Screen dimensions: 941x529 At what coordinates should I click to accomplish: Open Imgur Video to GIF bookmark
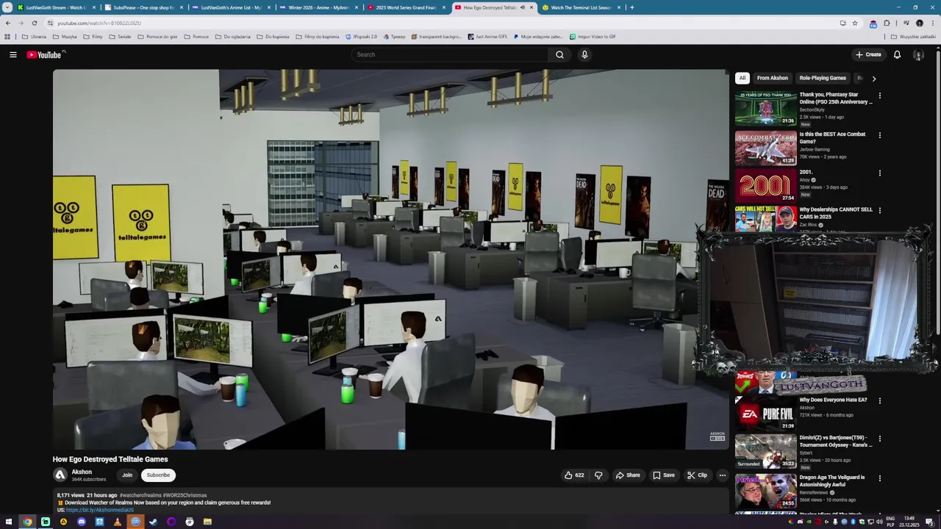[593, 37]
